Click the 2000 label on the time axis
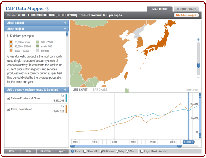206x158 pixels. 153,142
